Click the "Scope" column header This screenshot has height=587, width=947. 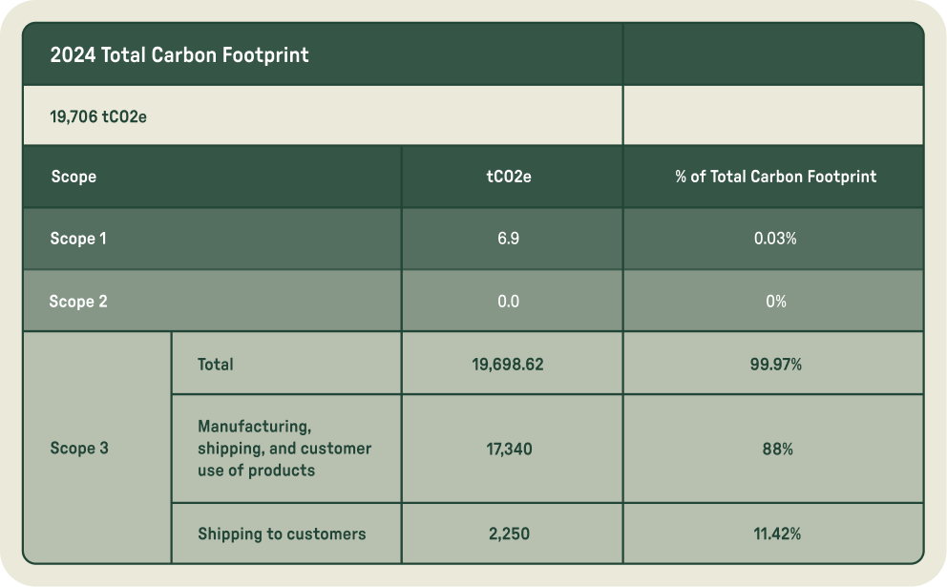click(74, 177)
